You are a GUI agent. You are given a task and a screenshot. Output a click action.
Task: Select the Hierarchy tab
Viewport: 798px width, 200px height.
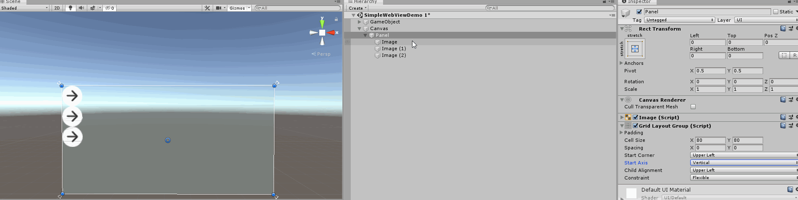pos(362,2)
